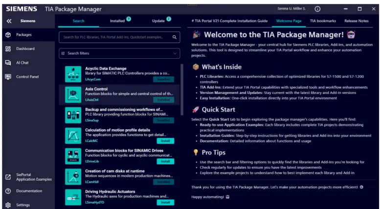Screen dimensions: 380x209
Task: Click Installed button for LAcycCom
Action: tap(163, 79)
